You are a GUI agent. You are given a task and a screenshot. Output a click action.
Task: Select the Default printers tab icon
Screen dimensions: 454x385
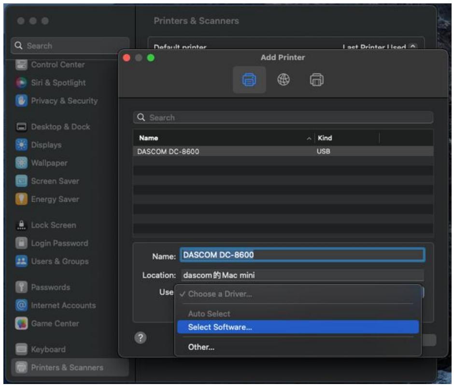pos(249,80)
